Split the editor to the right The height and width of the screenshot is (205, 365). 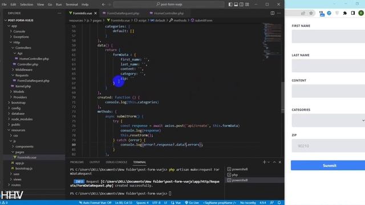273,13
